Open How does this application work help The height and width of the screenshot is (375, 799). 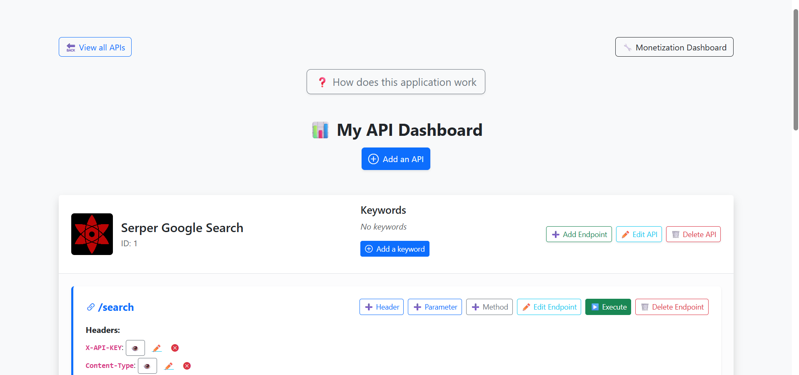(396, 82)
